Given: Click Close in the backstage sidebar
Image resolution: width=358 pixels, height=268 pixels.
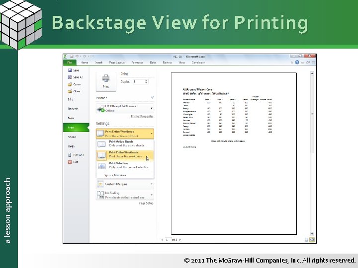Looking at the screenshot, I should click(74, 91).
